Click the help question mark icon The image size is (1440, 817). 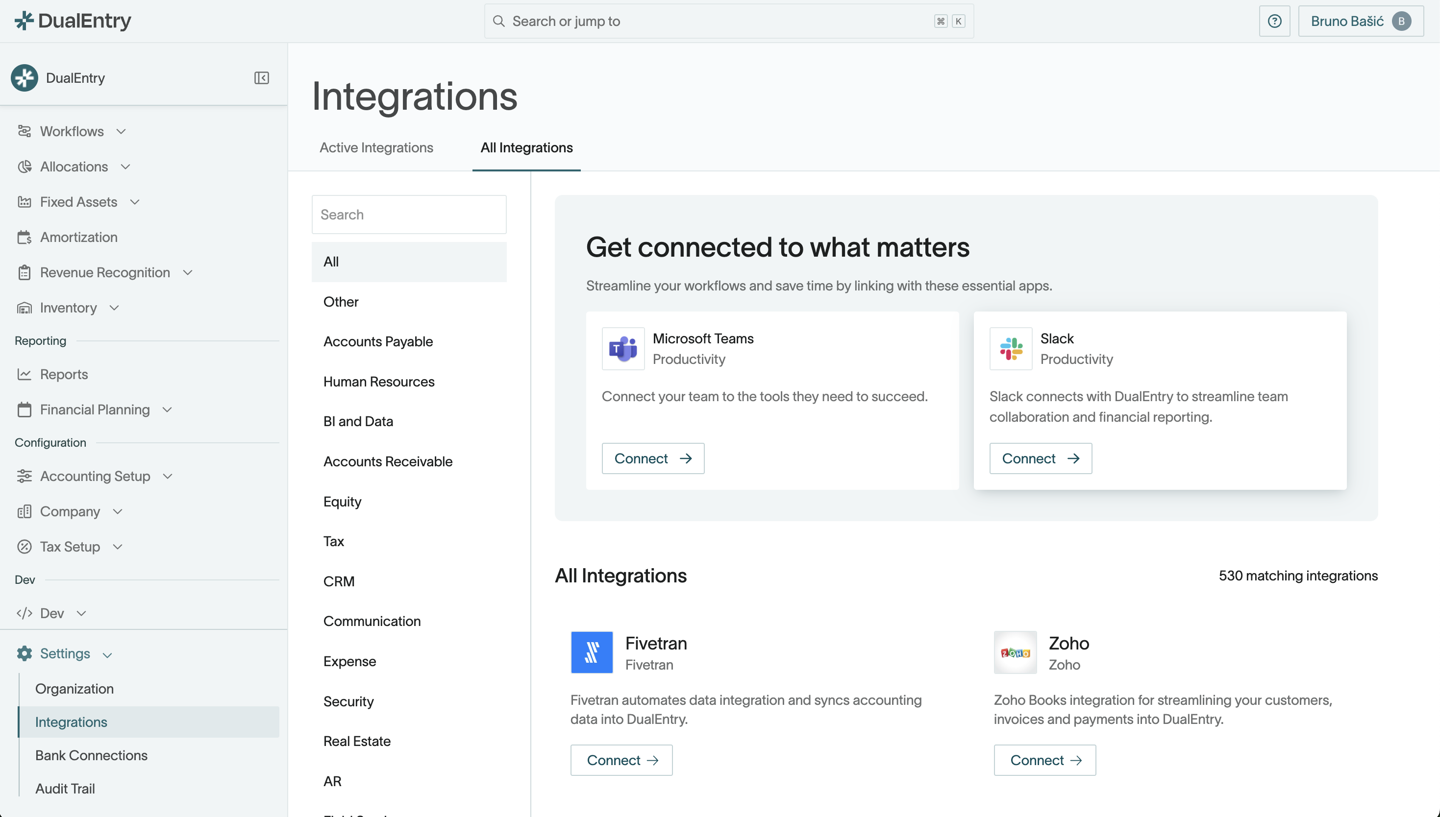point(1274,22)
